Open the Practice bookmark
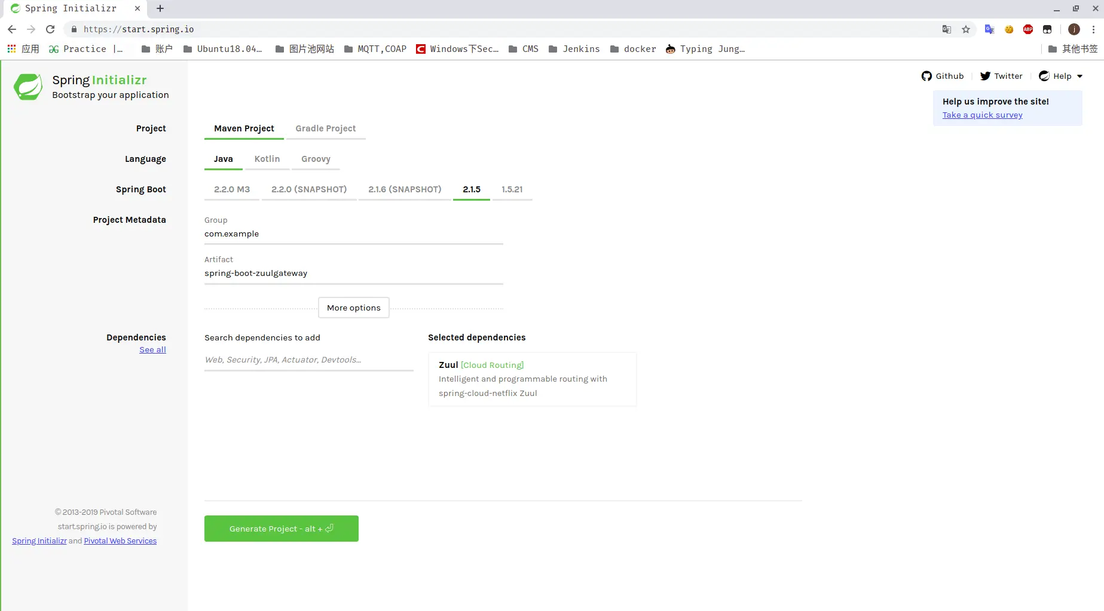This screenshot has height=611, width=1104. coord(85,49)
